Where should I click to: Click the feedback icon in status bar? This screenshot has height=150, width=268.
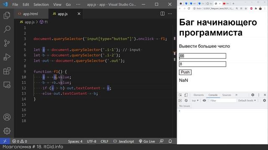pyautogui.click(x=162, y=141)
